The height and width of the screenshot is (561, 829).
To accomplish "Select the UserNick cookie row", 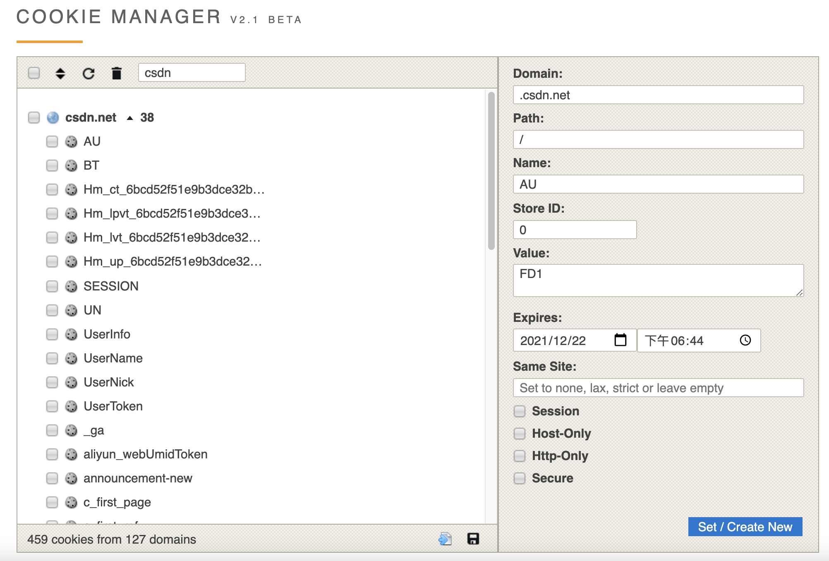I will tap(108, 382).
